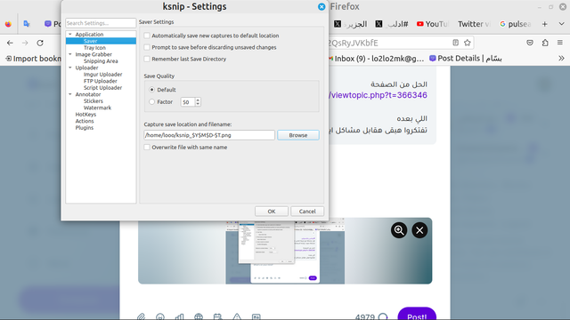Switch to the الجزيرة X tab
This screenshot has width=570, height=320.
(351, 24)
